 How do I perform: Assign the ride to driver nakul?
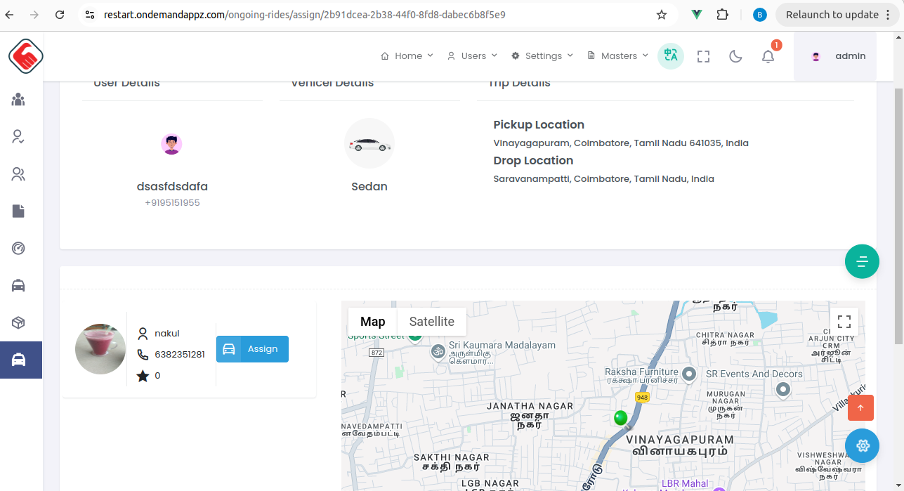pos(252,349)
